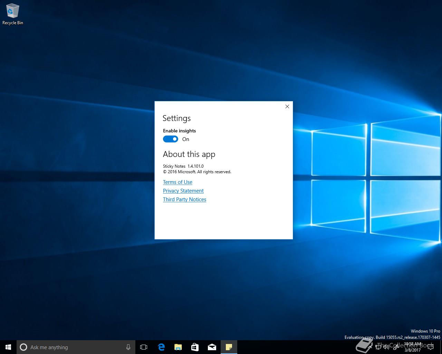Image resolution: width=442 pixels, height=354 pixels.
Task: Click the Cortana Ask me anything box
Action: [x=76, y=347]
